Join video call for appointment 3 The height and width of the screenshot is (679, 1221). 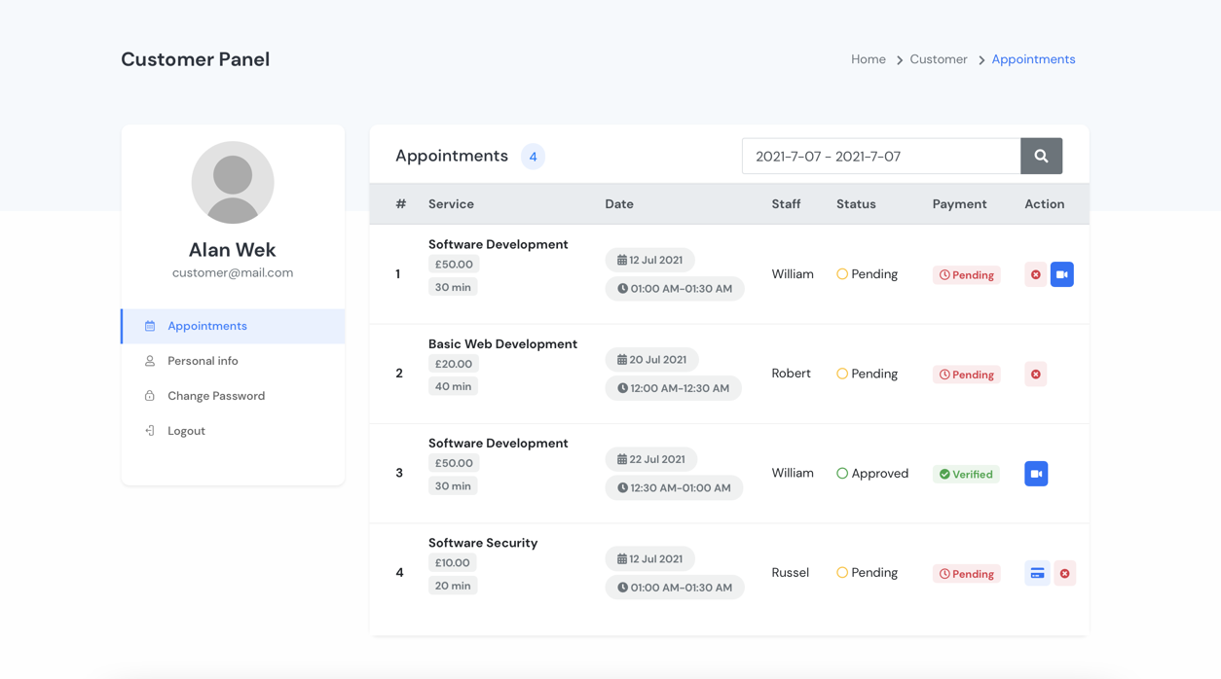[1035, 474]
